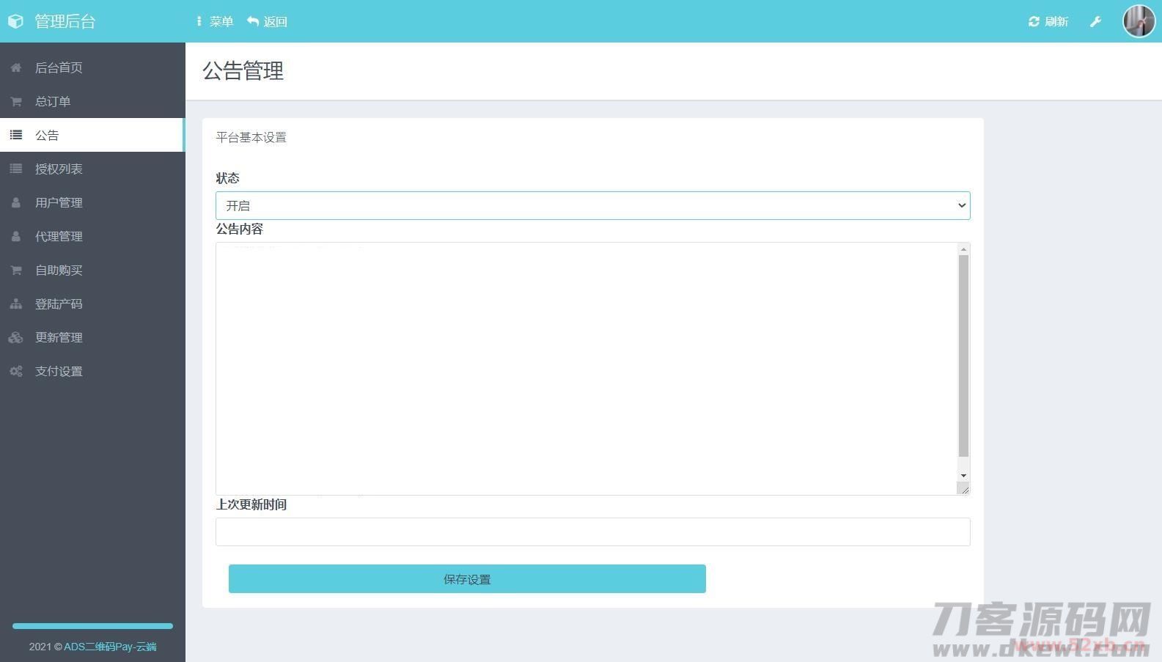
Task: Open 代理管理 in the sidebar
Action: point(59,236)
